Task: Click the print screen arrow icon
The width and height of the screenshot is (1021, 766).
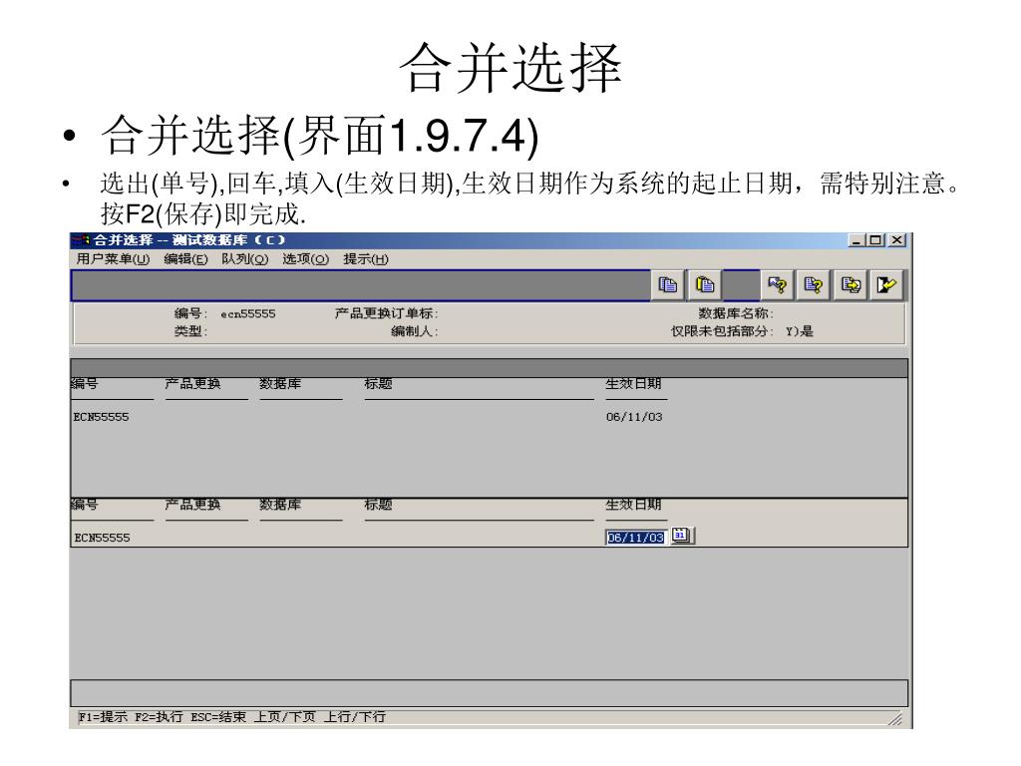Action: point(851,284)
